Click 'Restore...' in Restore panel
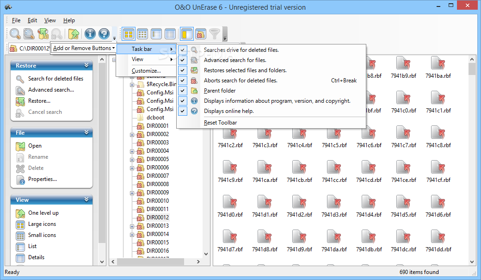Screen dimensions: 481x280 (39, 101)
